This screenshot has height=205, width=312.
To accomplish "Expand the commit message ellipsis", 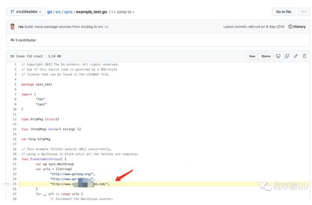I will point(107,27).
